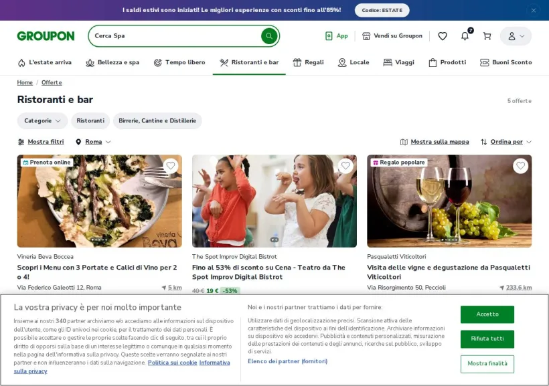Open Locale category
The width and height of the screenshot is (549, 386).
354,62
